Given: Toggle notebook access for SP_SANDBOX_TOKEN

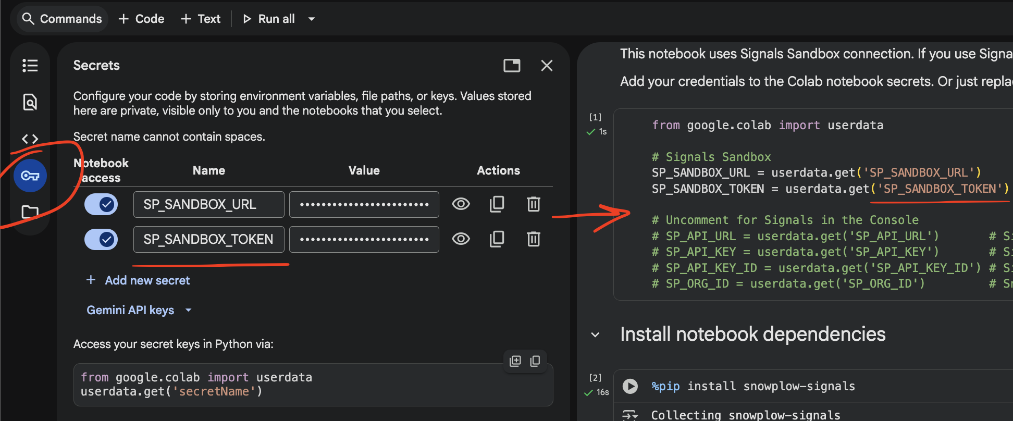Looking at the screenshot, I should (x=101, y=239).
